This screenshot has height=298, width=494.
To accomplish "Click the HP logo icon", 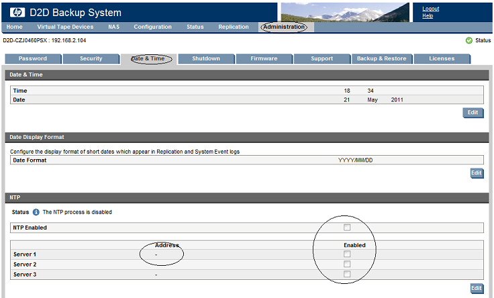I will click(x=17, y=13).
